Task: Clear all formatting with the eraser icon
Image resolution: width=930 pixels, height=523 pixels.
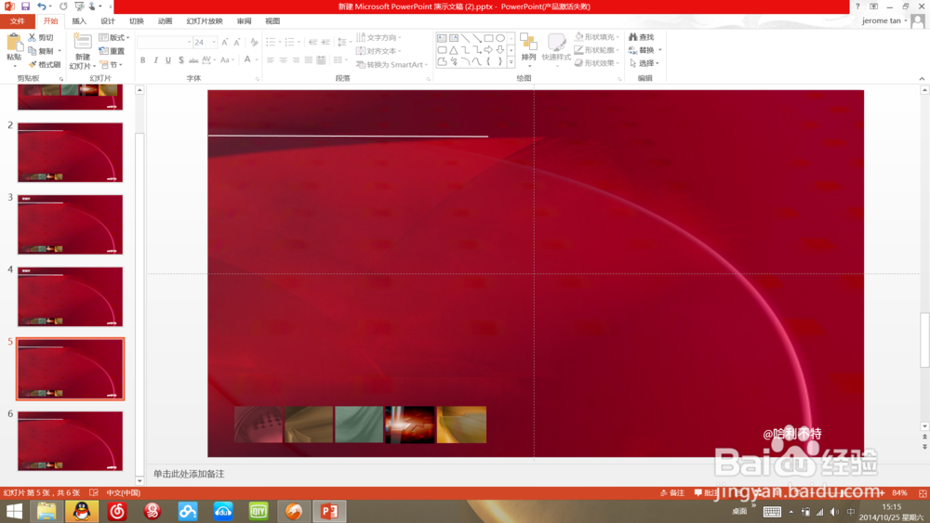Action: tap(254, 42)
